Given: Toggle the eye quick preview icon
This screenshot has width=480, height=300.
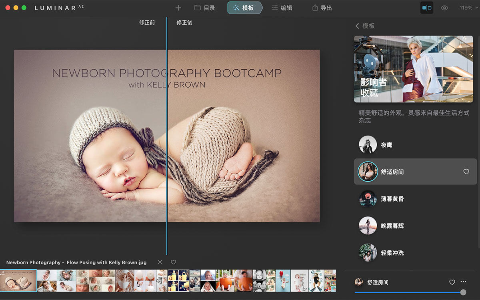Looking at the screenshot, I should (x=444, y=8).
